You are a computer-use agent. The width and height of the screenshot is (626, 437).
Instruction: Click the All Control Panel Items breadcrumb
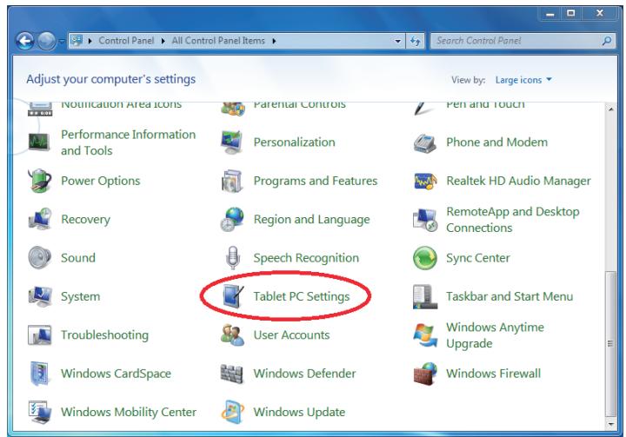click(218, 41)
